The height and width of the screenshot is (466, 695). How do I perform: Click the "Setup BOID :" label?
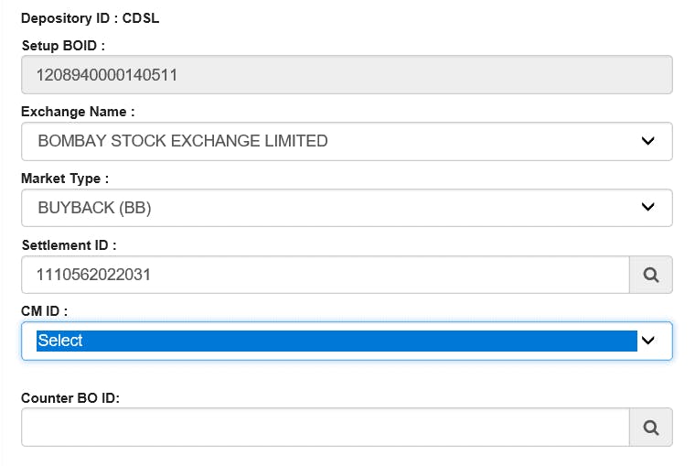63,45
